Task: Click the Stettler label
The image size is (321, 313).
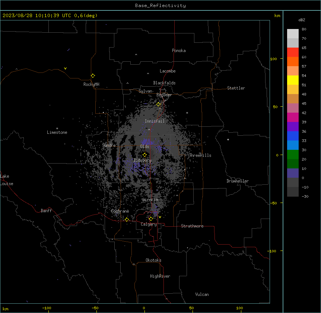Action: click(236, 88)
